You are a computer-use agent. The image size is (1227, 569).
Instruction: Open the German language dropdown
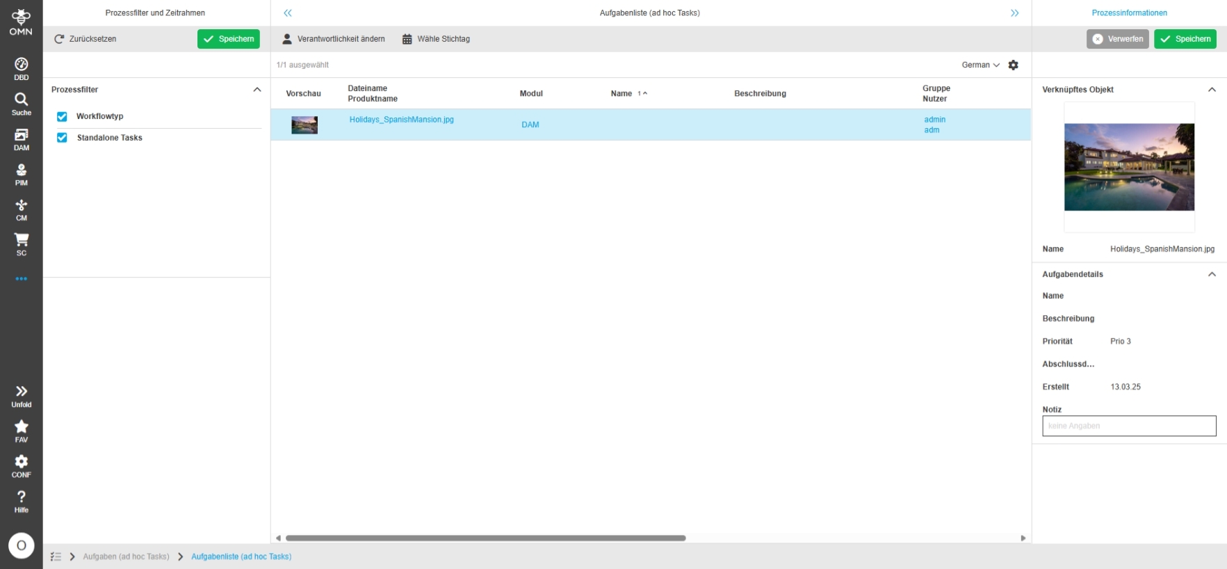[x=980, y=65]
